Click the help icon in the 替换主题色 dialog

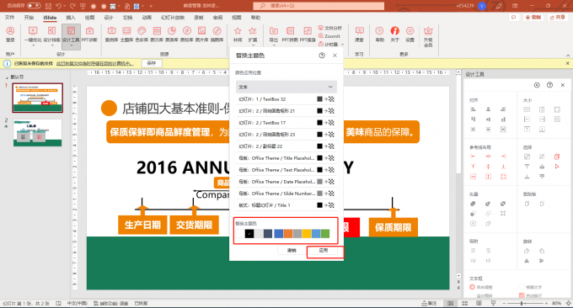[322, 56]
